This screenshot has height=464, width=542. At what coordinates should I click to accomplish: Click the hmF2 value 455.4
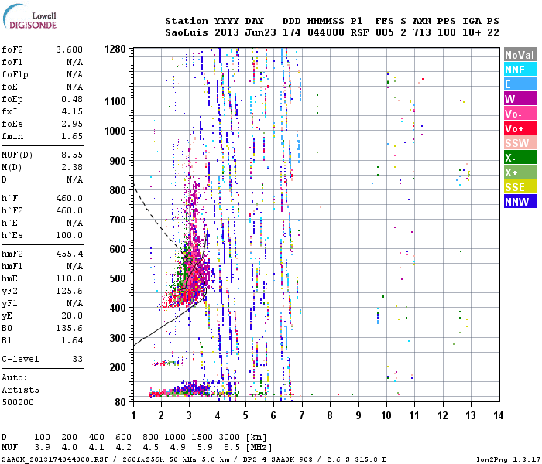tap(70, 254)
